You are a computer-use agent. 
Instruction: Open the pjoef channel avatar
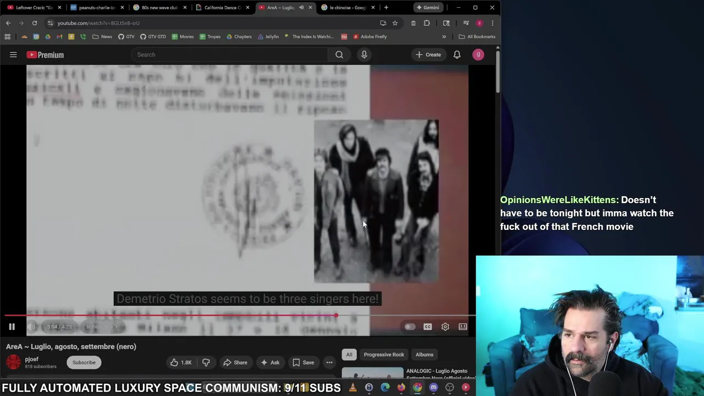click(x=13, y=362)
